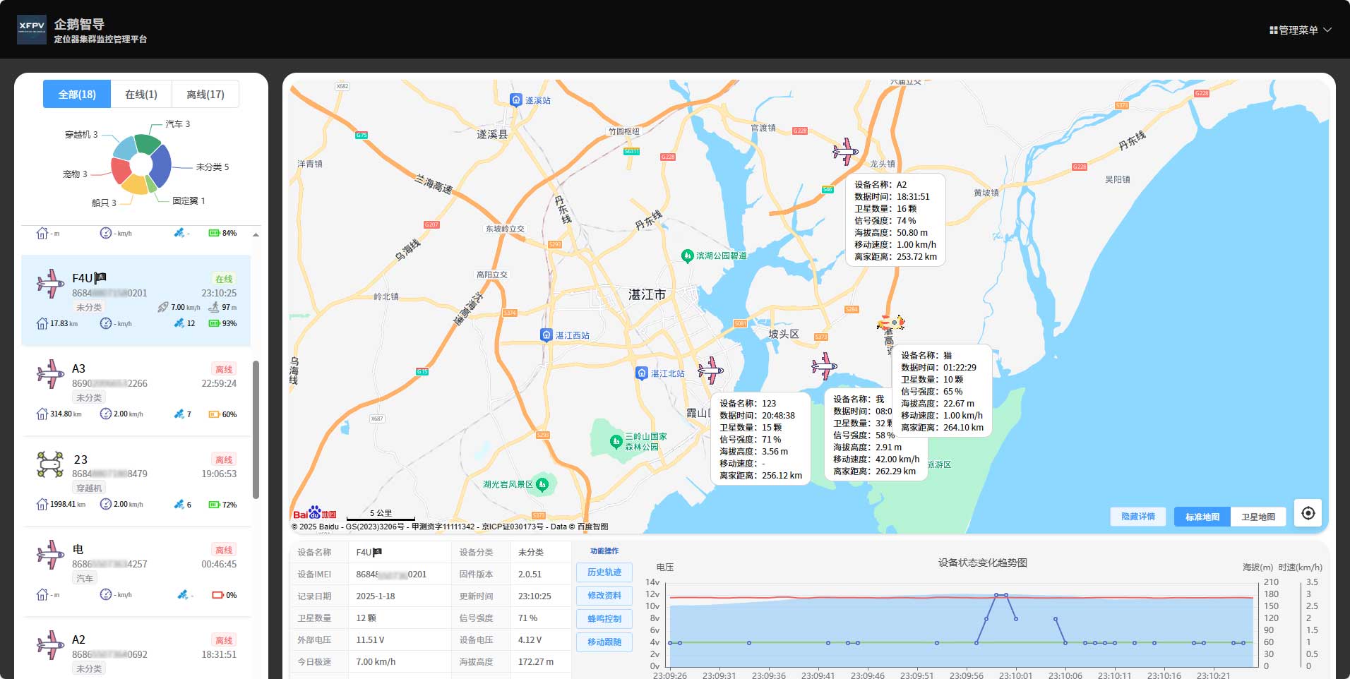Toggle 隐藏详情 to hide map details

[1137, 517]
